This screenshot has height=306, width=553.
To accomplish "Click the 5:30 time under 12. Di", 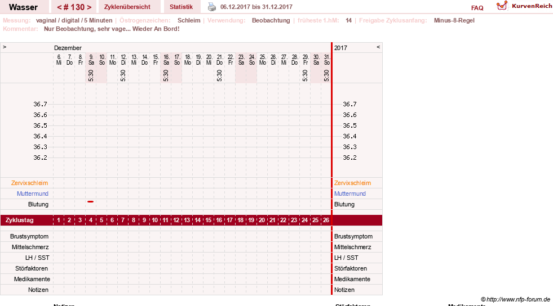I will tap(123, 75).
